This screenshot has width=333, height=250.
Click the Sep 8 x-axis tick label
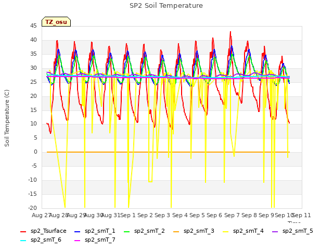click(249, 215)
